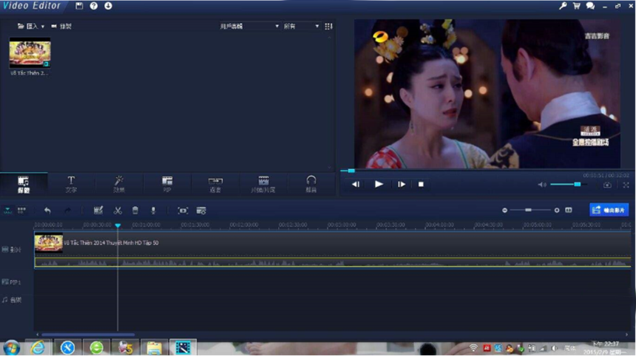The width and height of the screenshot is (636, 356).
Task: Click the Redo arrow icon
Action: click(67, 210)
